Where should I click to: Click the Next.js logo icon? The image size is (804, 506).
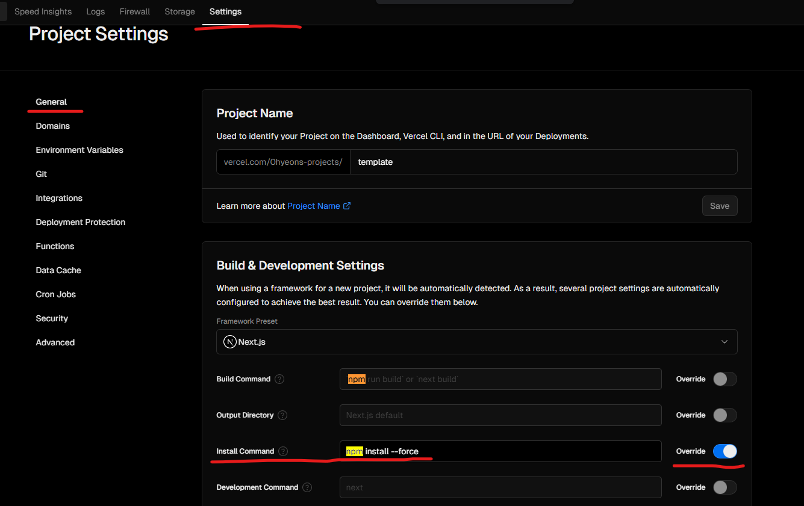pyautogui.click(x=230, y=342)
